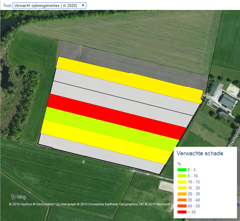Click the 15 - 20 legend swatch
Image resolution: width=240 pixels, height=221 pixels.
coord(182,188)
